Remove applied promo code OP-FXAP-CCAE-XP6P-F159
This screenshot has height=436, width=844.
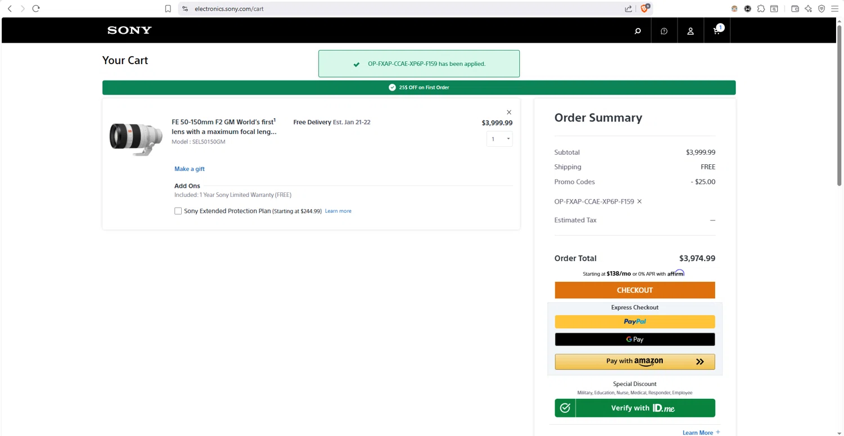[639, 201]
